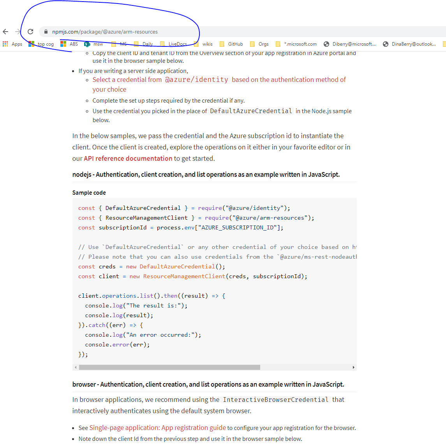
Task: Open the Diberry@microsoft bookmark
Action: [350, 44]
